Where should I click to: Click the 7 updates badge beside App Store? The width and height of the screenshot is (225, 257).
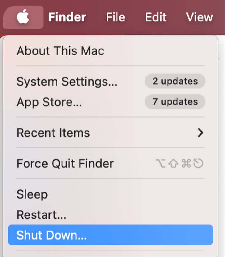click(175, 101)
